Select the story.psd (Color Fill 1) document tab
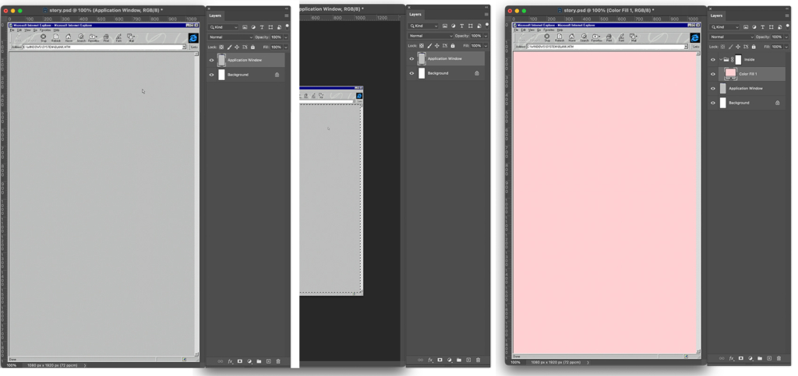The height and width of the screenshot is (376, 798). [x=608, y=10]
